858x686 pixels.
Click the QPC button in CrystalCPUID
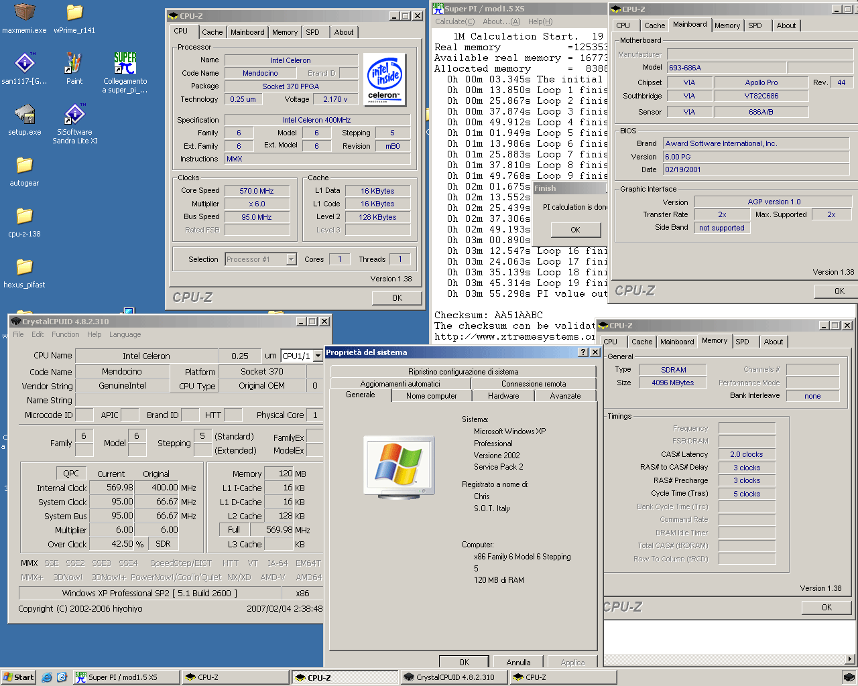(x=71, y=474)
